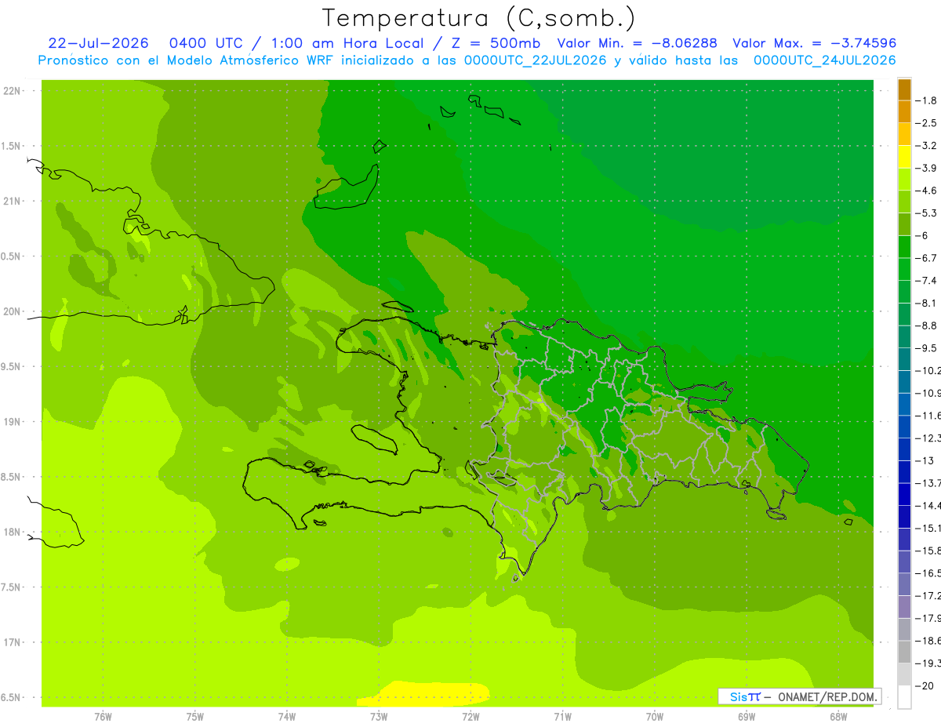Click the "17N" latitude label
The image size is (941, 727).
click(13, 642)
